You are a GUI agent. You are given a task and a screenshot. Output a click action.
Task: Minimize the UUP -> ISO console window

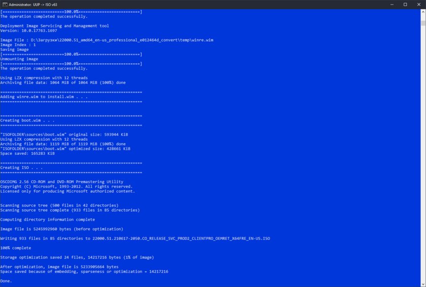[x=392, y=5]
